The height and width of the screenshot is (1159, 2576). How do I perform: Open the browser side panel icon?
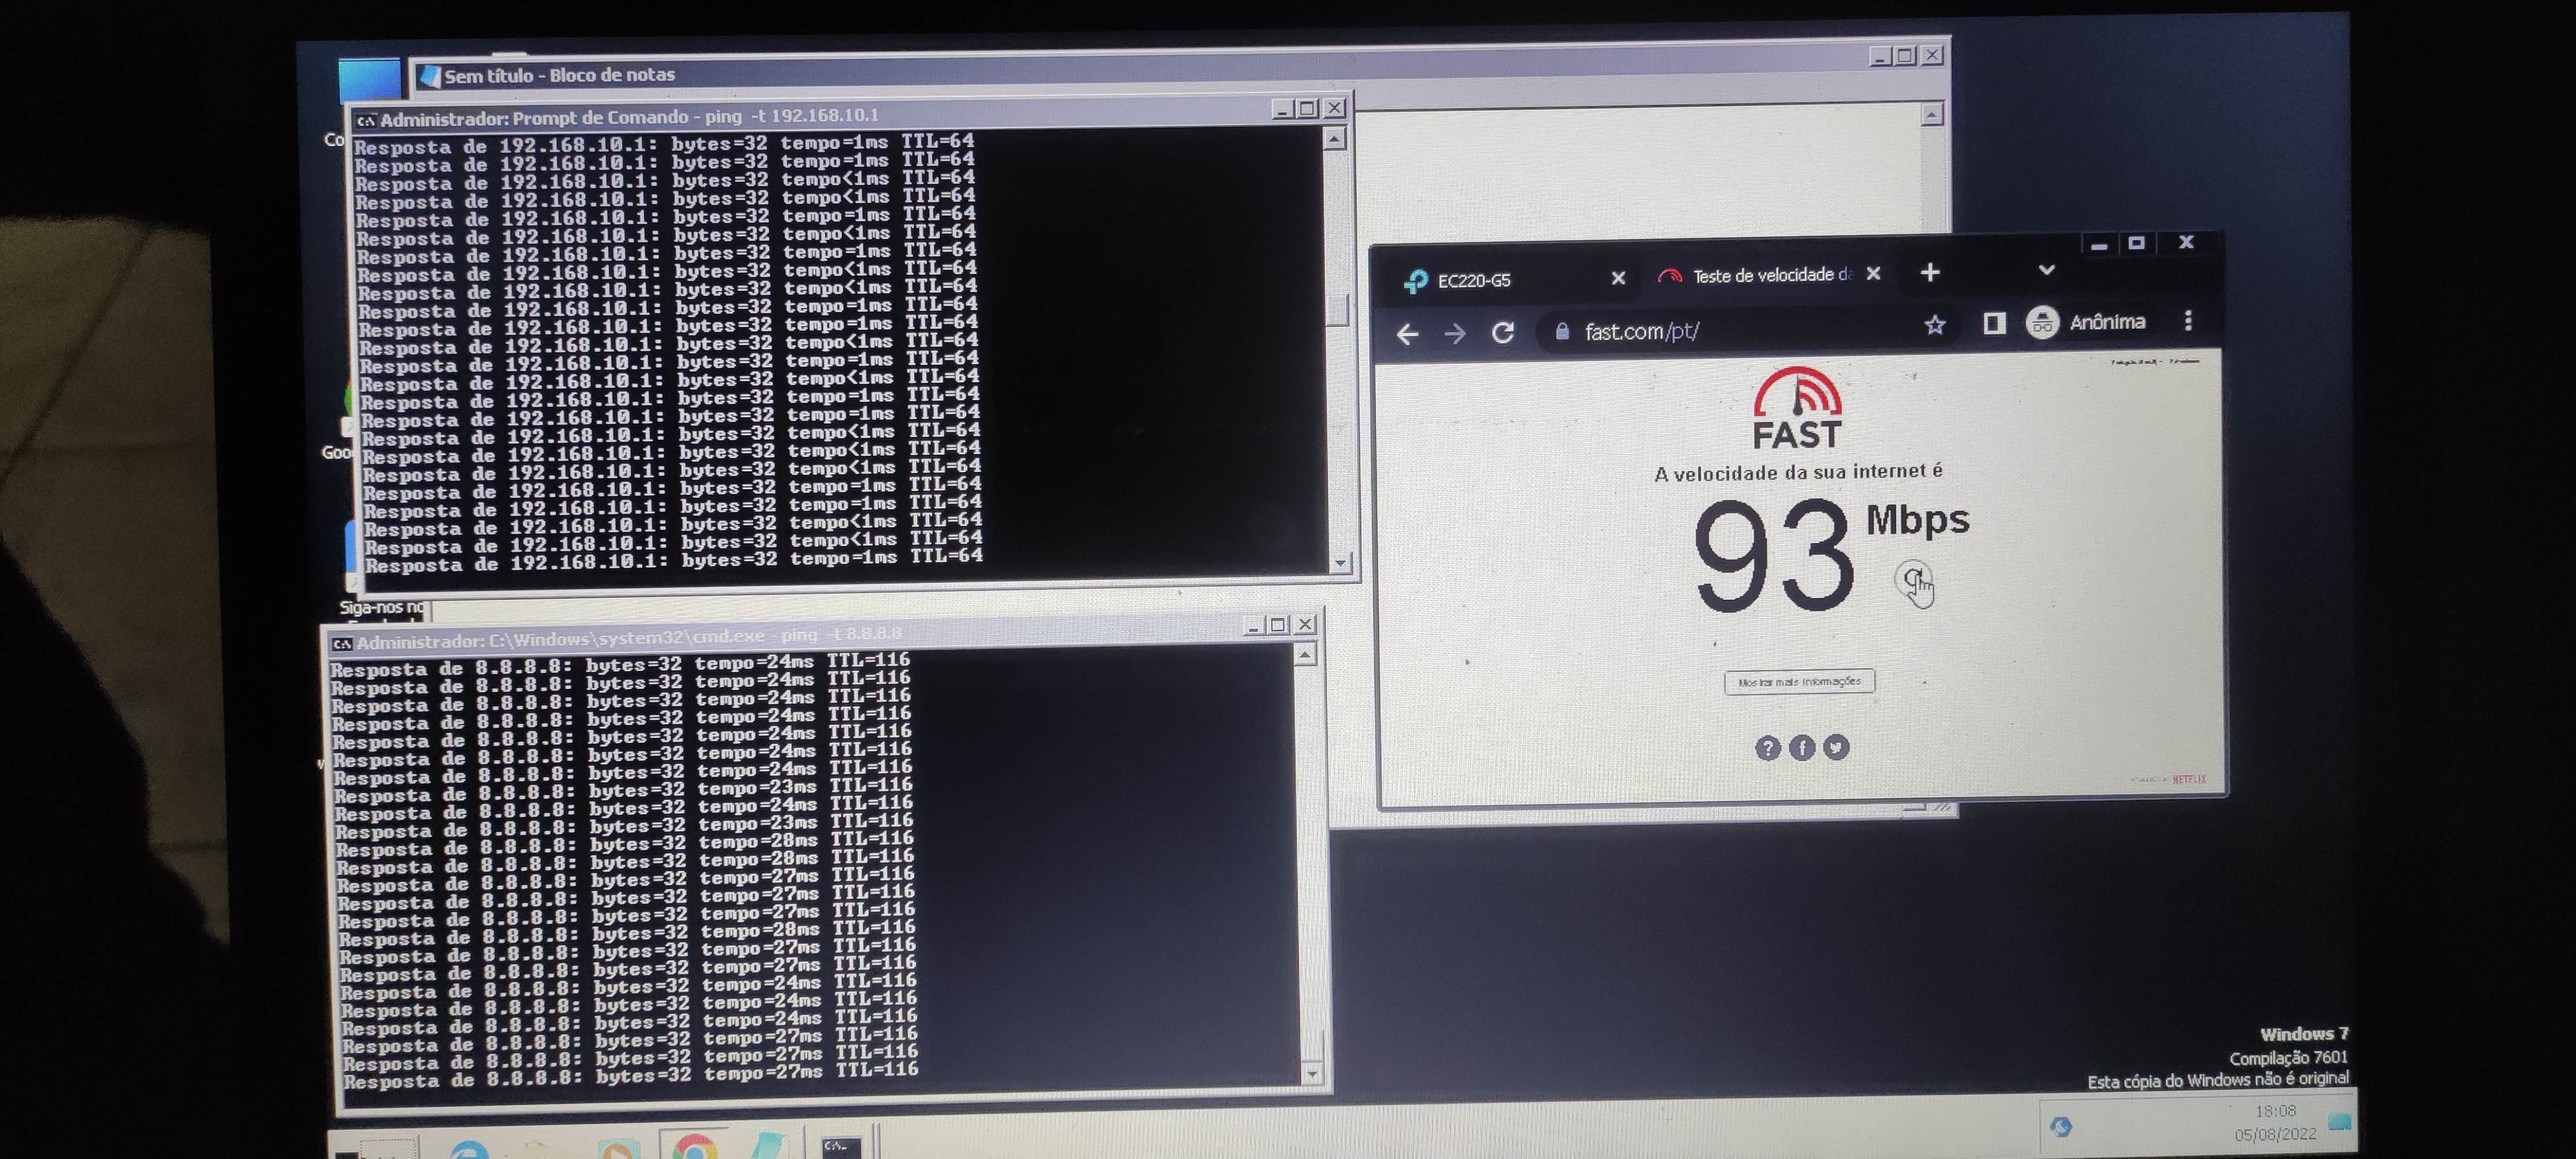1994,323
